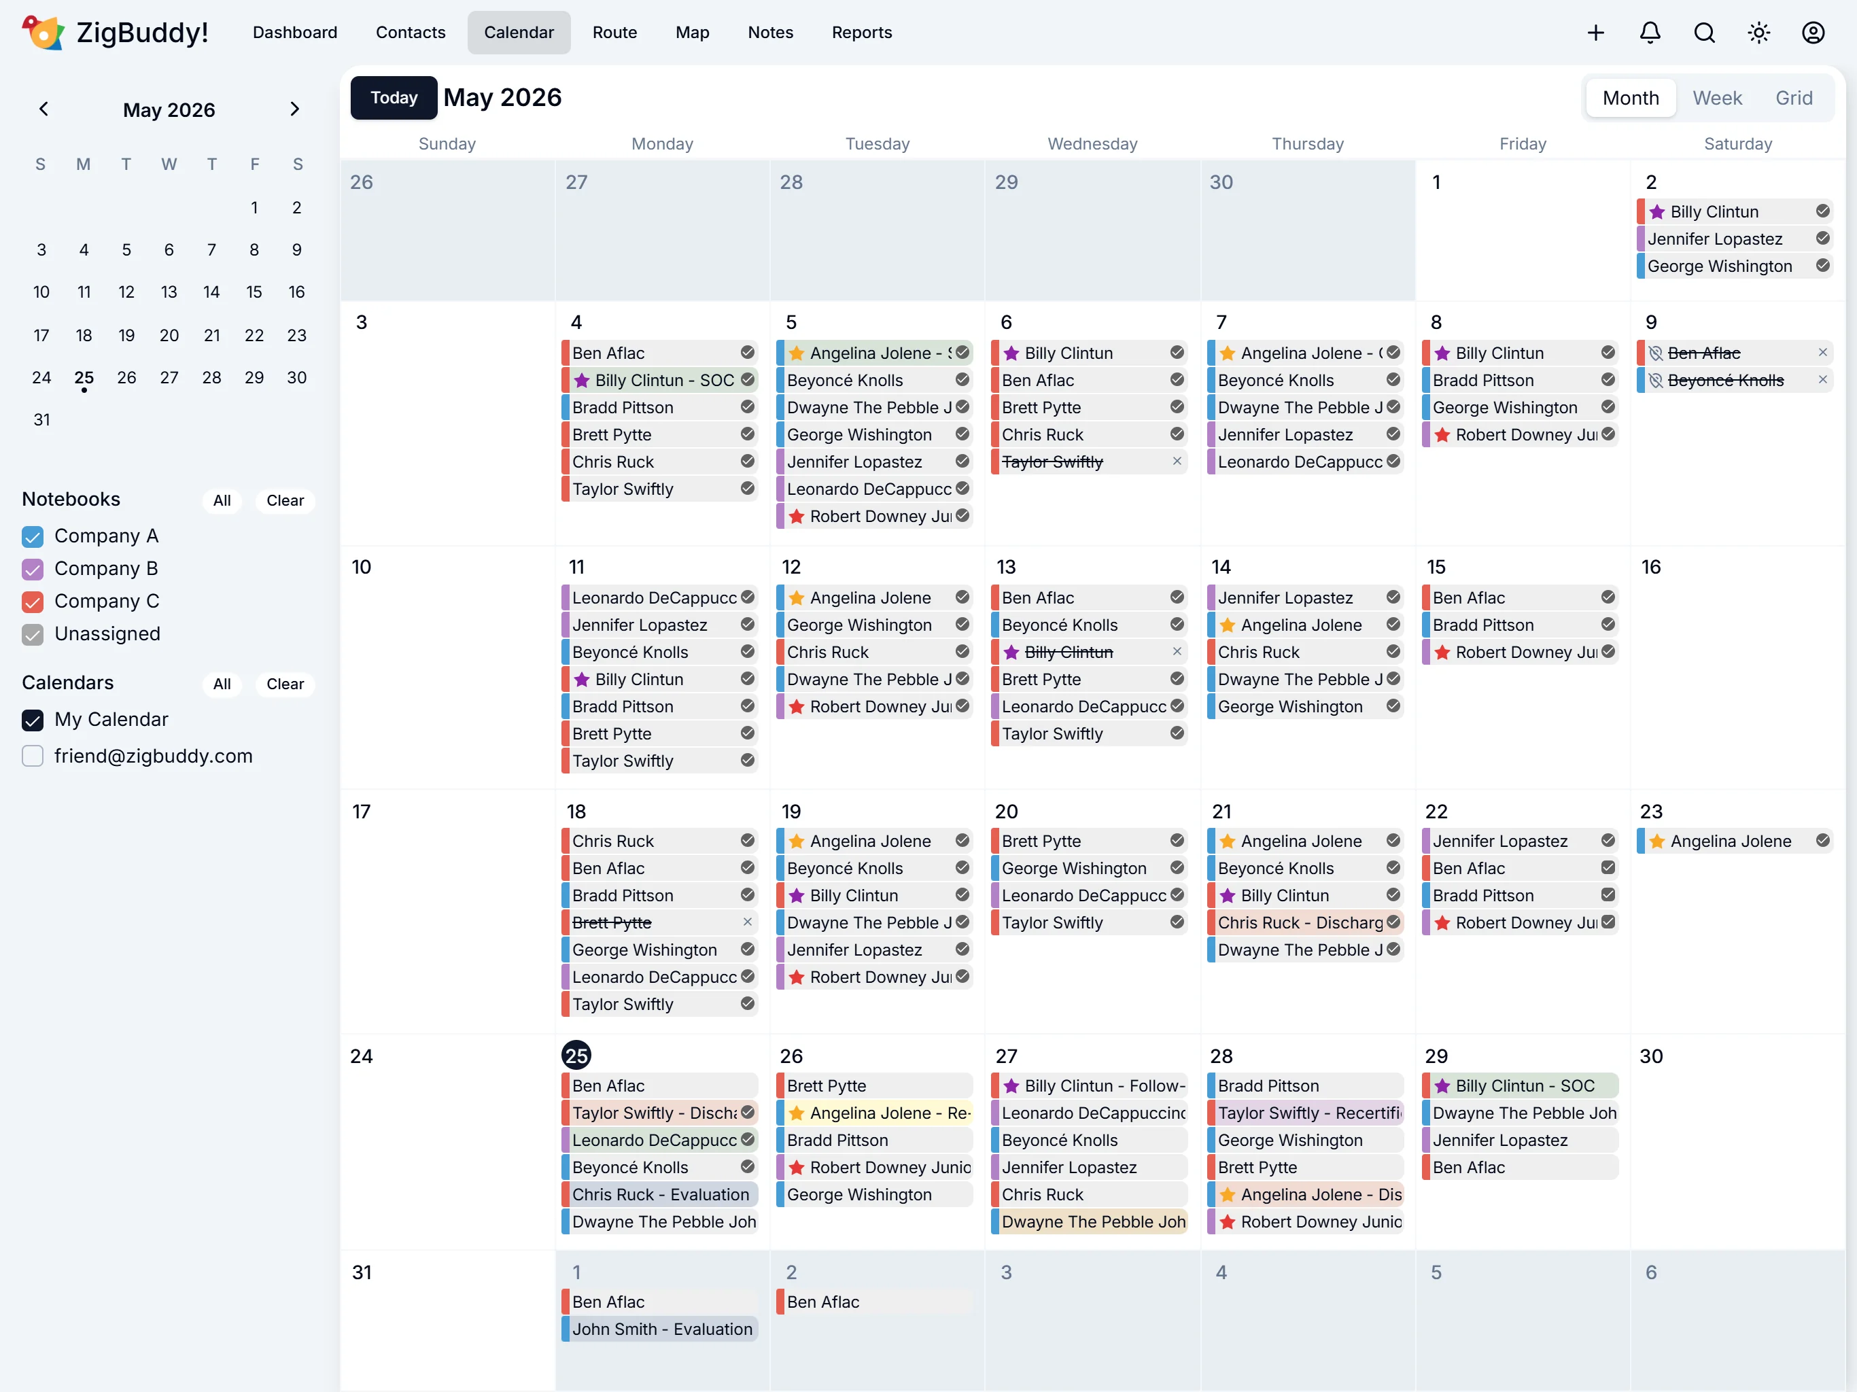
Task: Click the orange star on Angelina Jolene - Dis, May 28
Action: (x=1226, y=1195)
